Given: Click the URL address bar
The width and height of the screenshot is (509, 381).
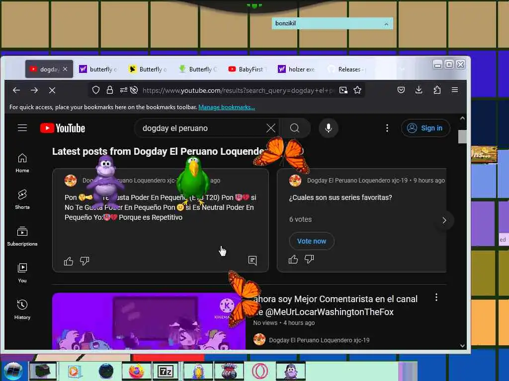Looking at the screenshot, I should tap(238, 90).
